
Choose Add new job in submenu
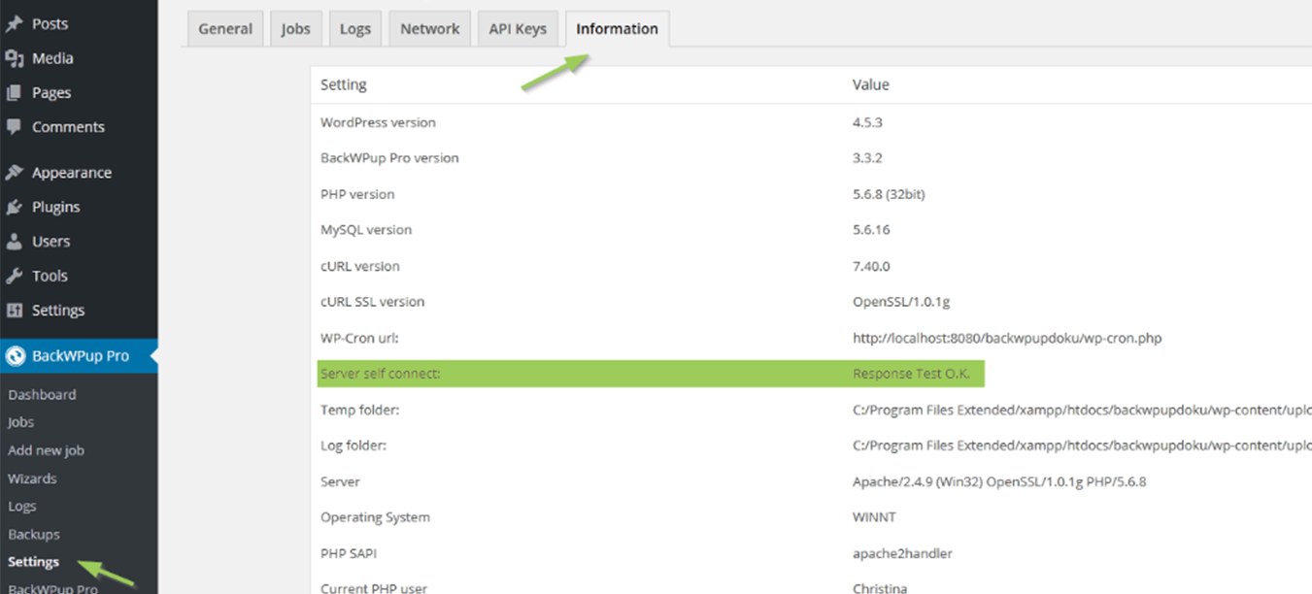[x=46, y=450]
